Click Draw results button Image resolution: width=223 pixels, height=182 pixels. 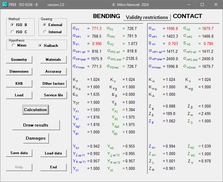36,125
